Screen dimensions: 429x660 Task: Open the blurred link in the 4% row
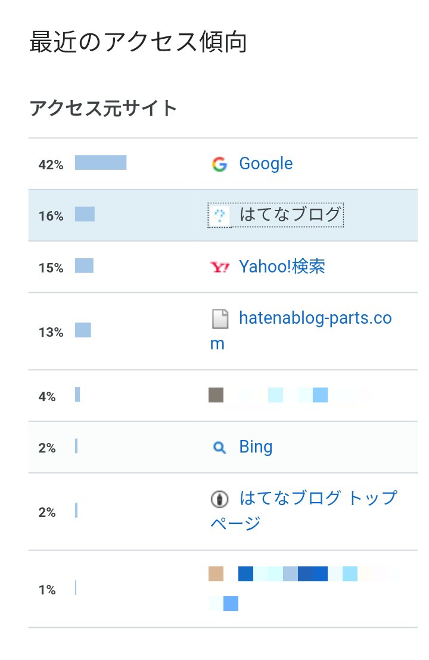tap(298, 395)
